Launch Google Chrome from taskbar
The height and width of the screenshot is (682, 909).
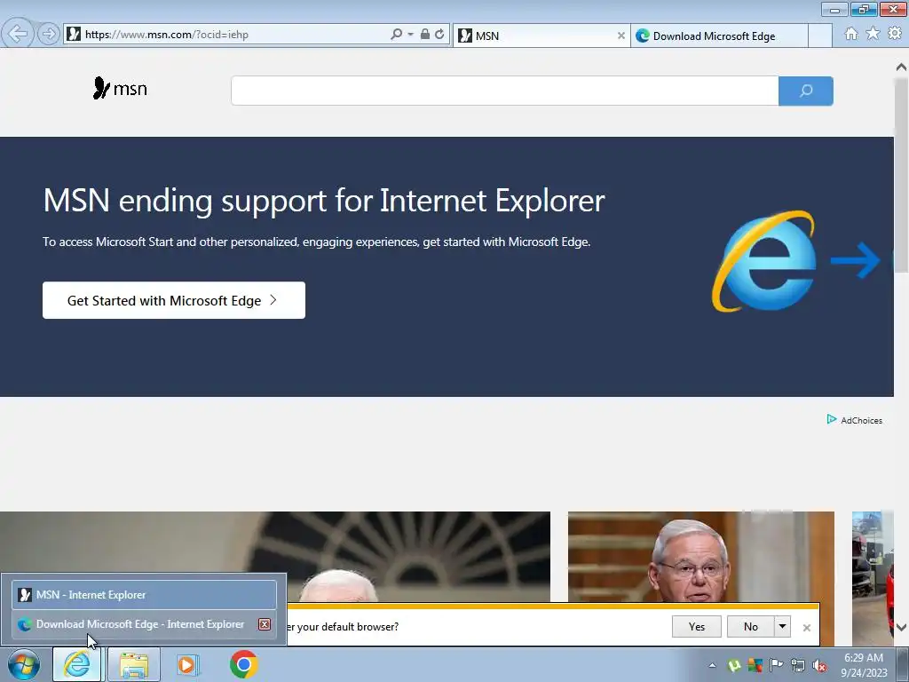pyautogui.click(x=243, y=664)
